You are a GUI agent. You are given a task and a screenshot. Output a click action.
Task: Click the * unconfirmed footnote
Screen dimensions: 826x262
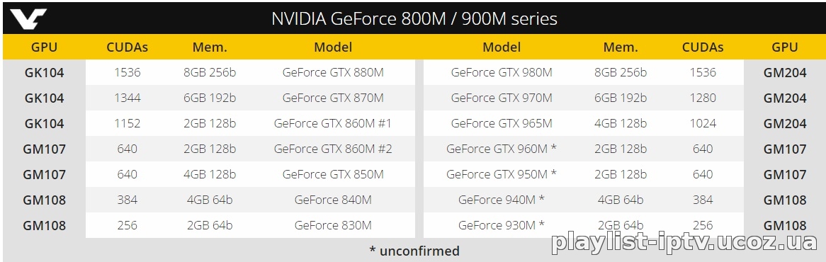[414, 251]
